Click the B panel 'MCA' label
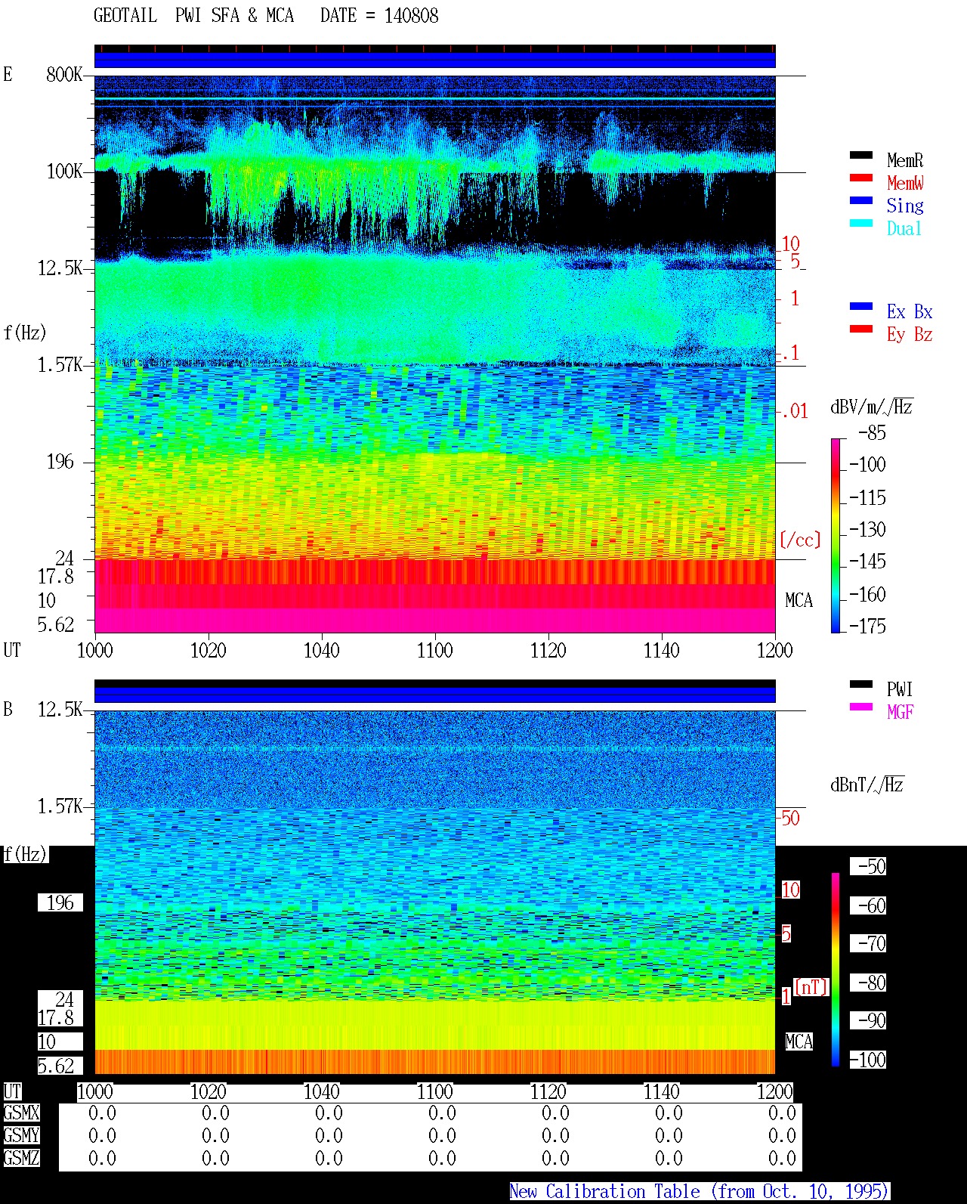 click(x=799, y=1042)
